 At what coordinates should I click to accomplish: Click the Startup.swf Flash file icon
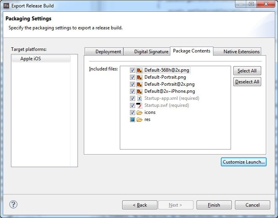[x=139, y=106]
